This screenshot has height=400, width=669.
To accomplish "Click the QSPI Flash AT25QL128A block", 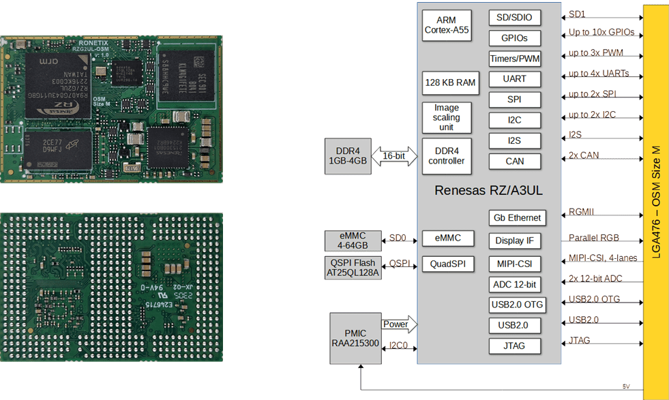I will (x=353, y=268).
